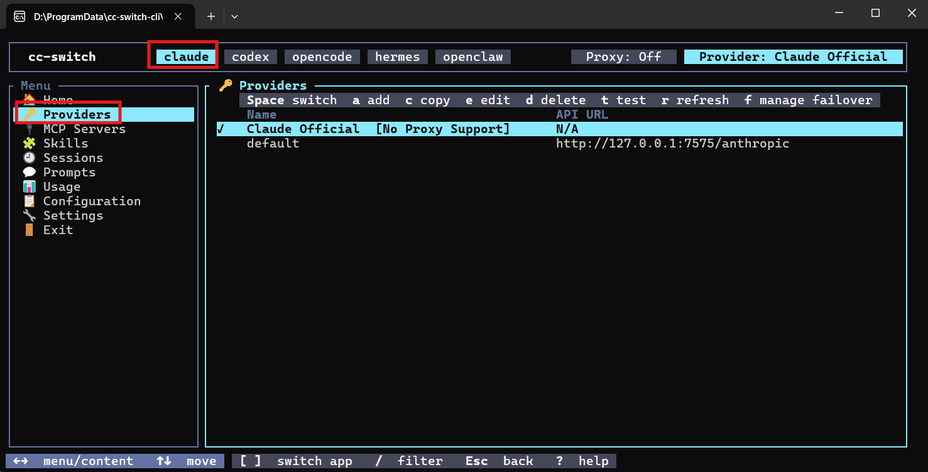
Task: Close the cc-switch-cli terminal tab
Action: pyautogui.click(x=178, y=16)
